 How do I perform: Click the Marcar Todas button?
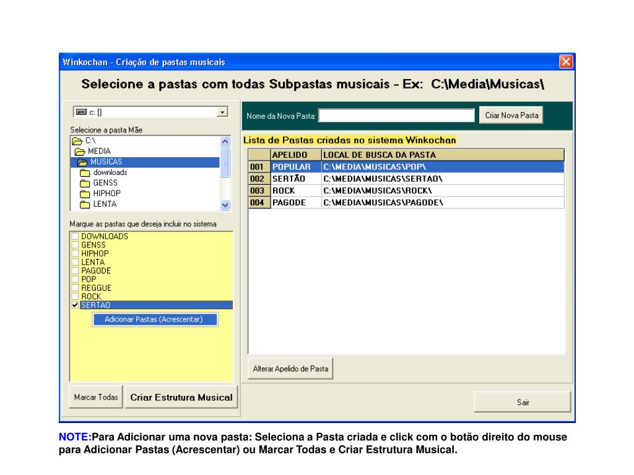click(96, 397)
